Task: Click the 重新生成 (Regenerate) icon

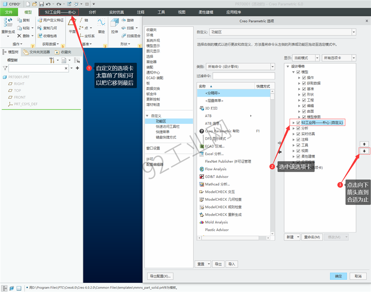Action: click(8, 22)
